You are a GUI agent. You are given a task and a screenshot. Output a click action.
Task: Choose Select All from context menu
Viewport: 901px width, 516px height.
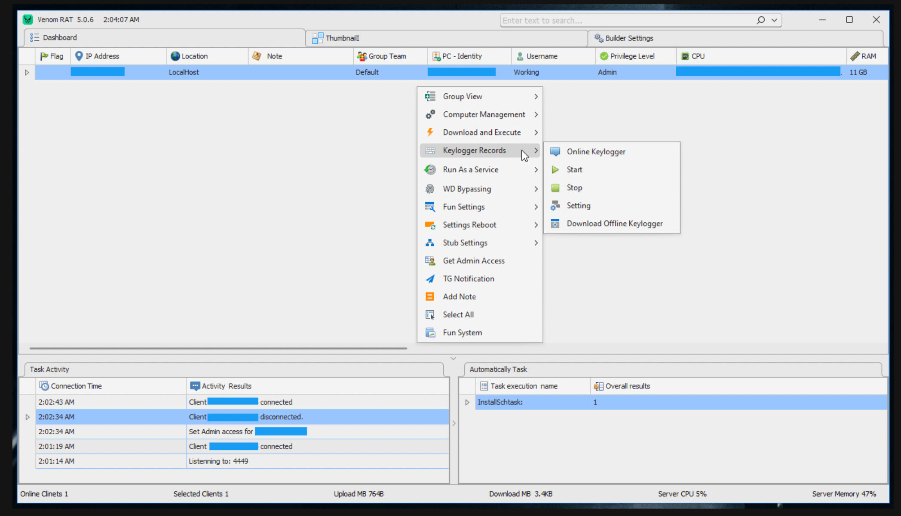coord(458,315)
